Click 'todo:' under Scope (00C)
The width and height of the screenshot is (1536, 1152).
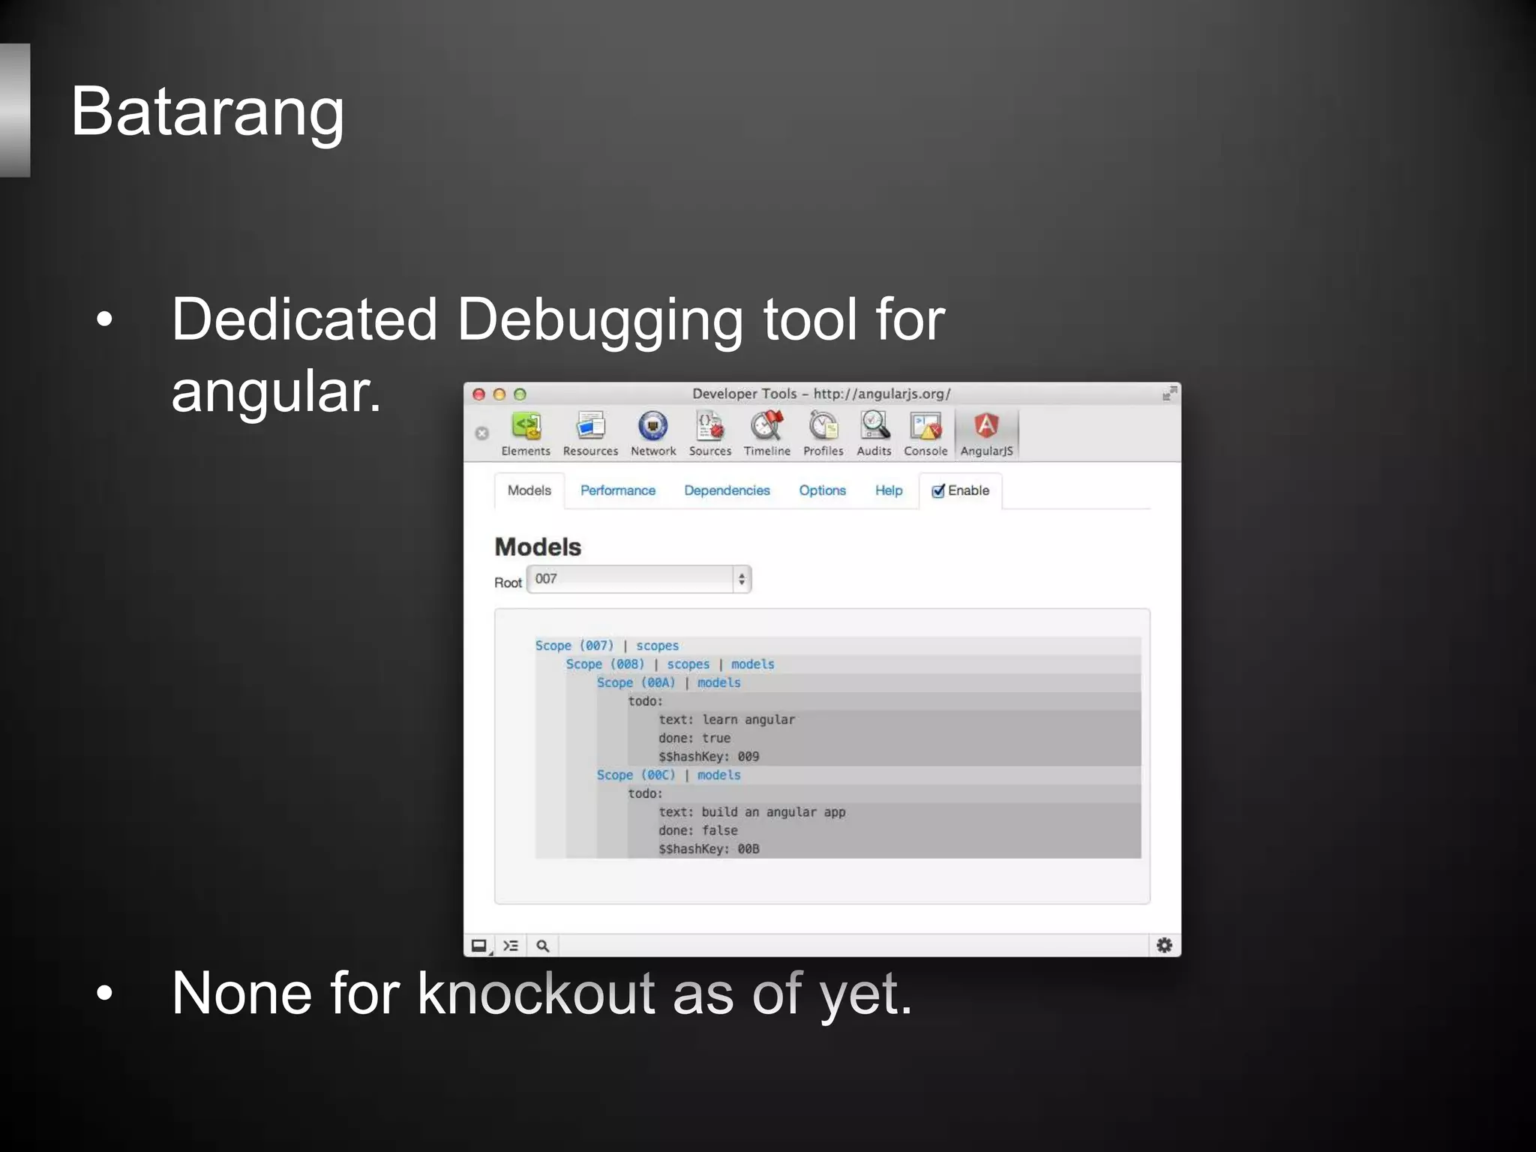(645, 793)
